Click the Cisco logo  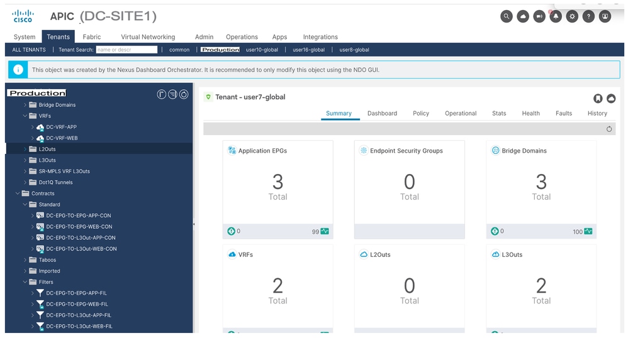[23, 16]
